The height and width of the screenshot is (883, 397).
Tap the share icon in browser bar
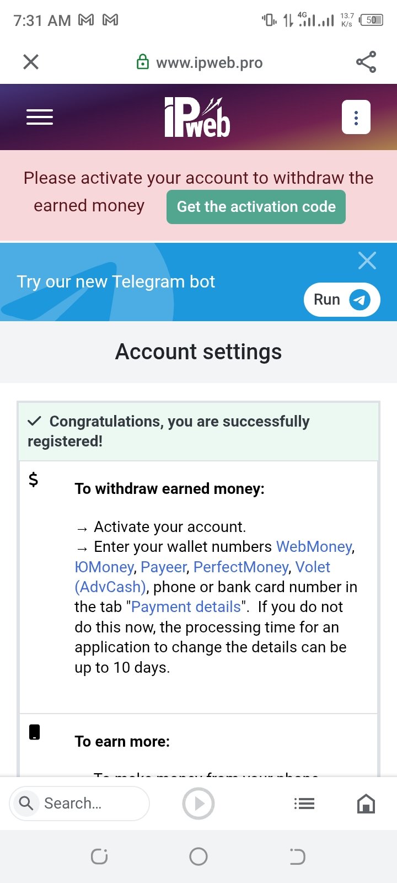pyautogui.click(x=366, y=62)
